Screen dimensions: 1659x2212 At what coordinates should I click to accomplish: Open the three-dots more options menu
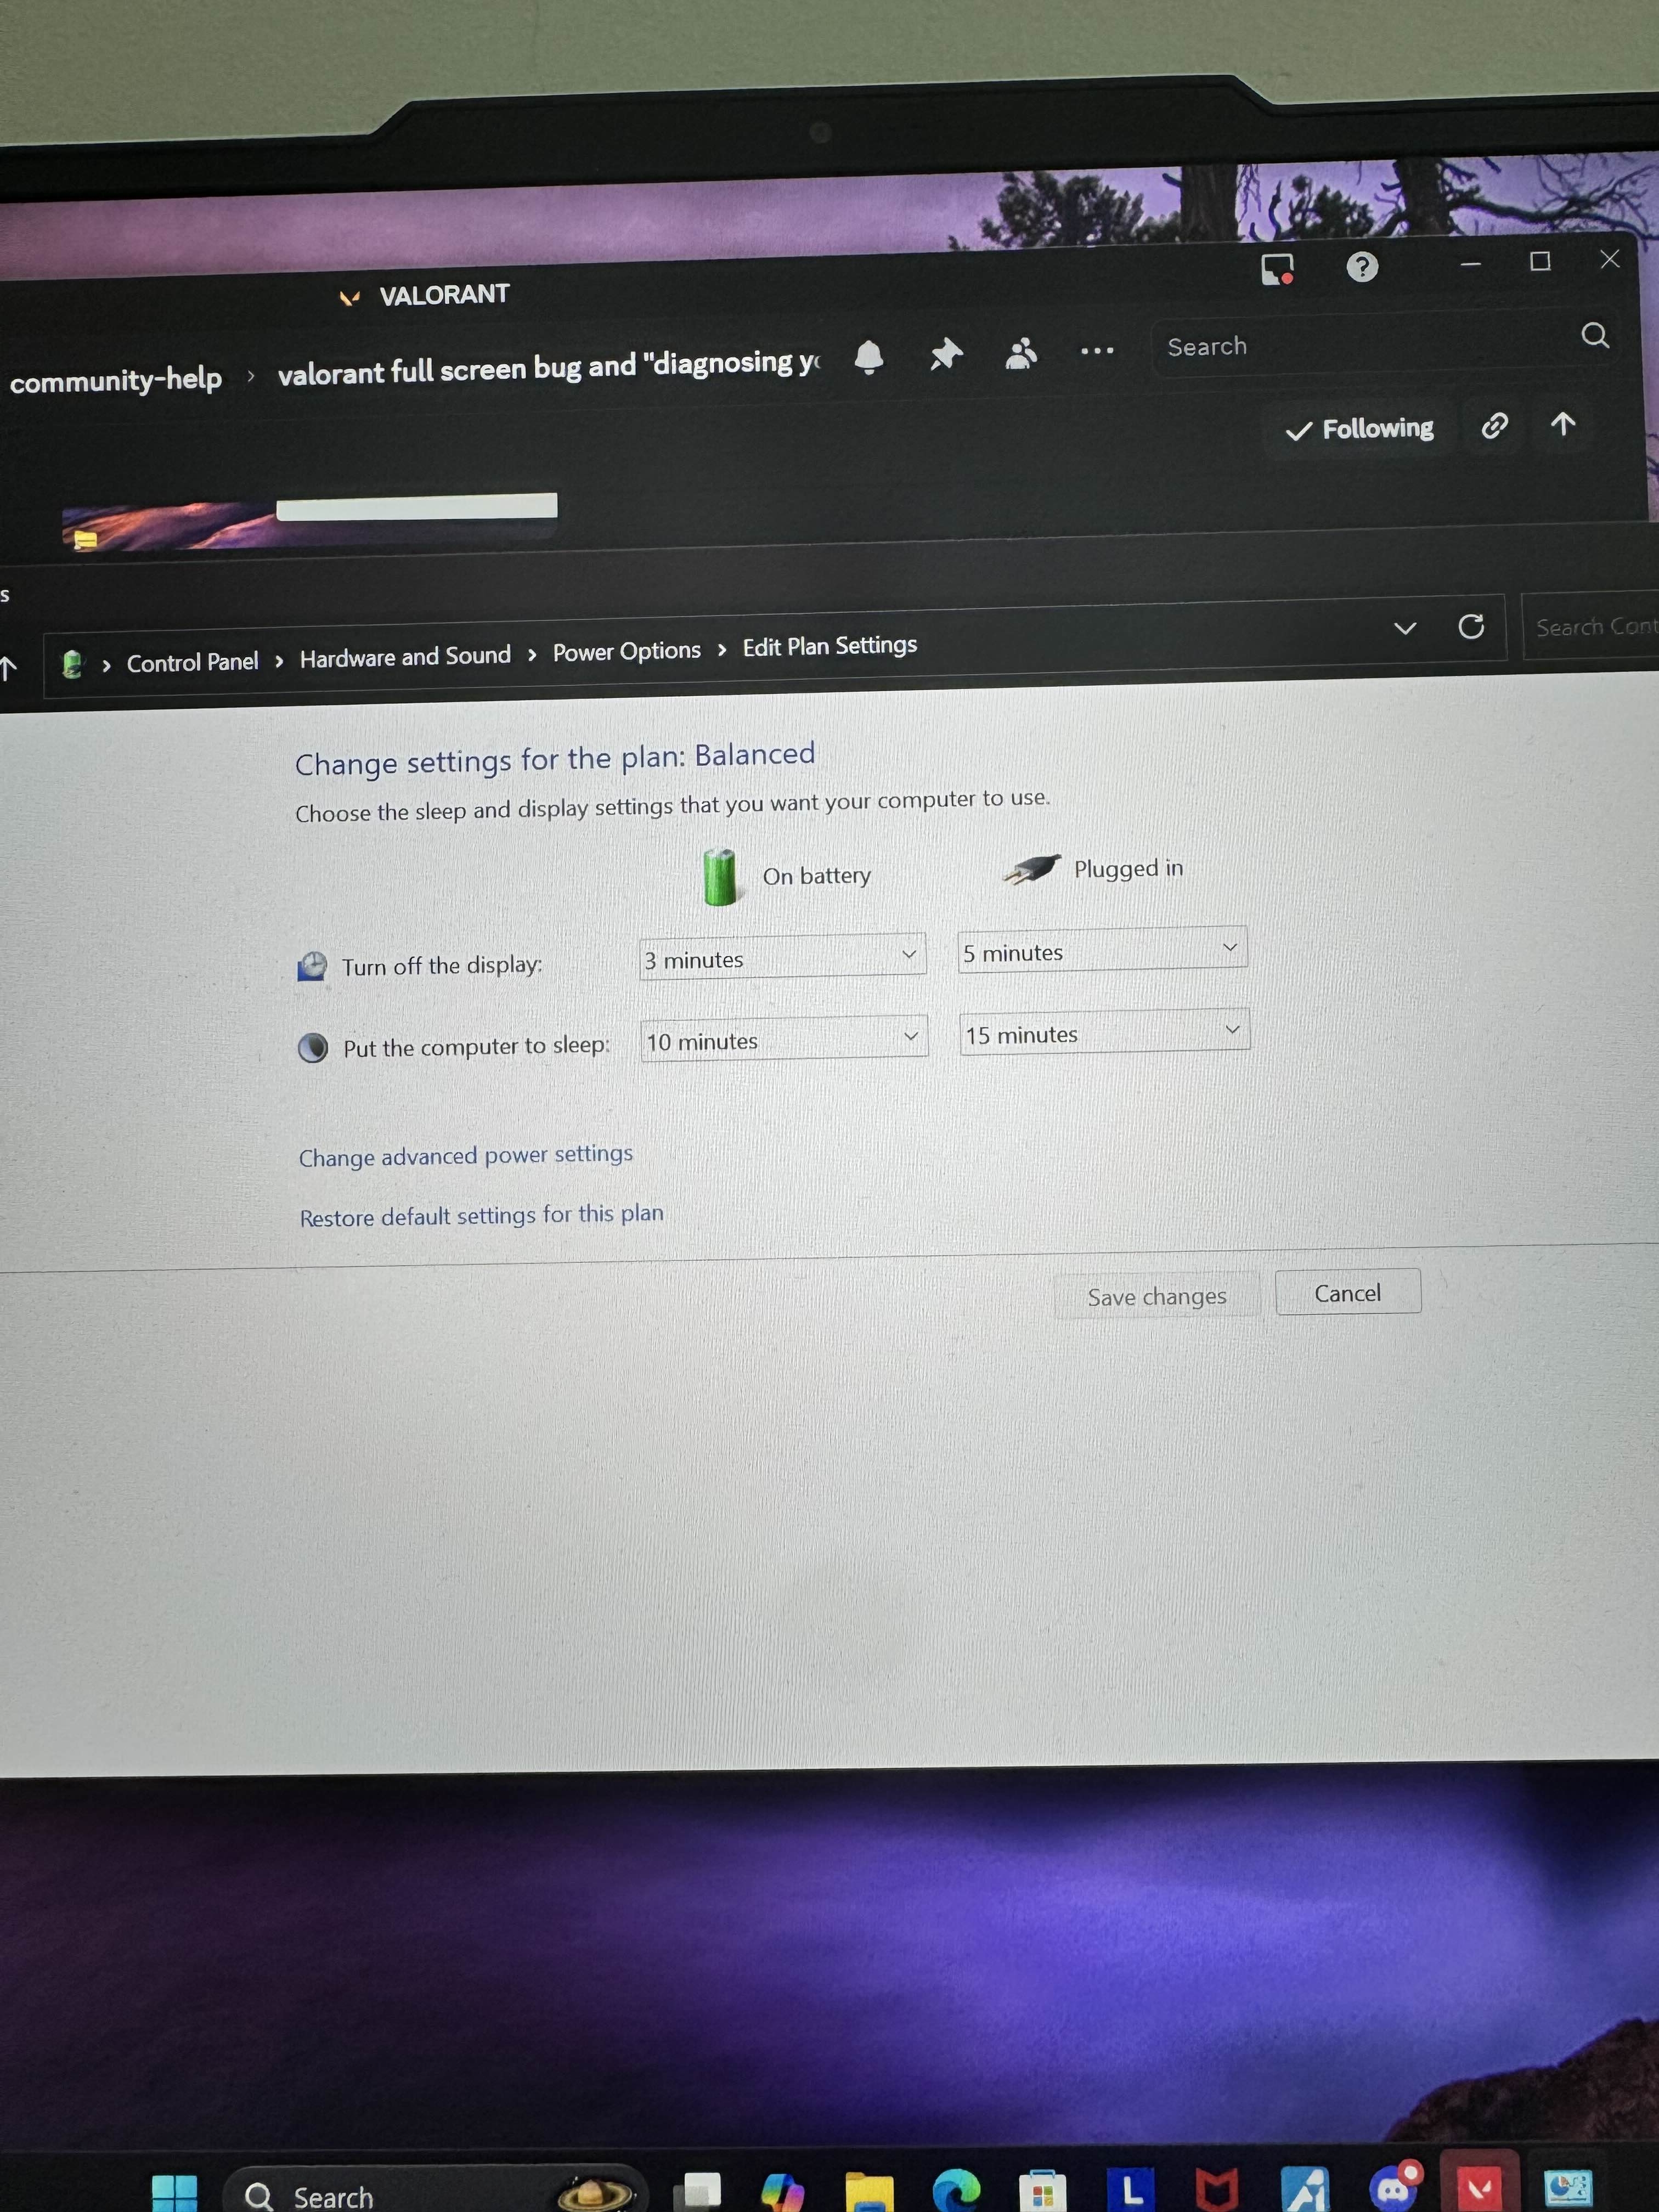[1096, 351]
